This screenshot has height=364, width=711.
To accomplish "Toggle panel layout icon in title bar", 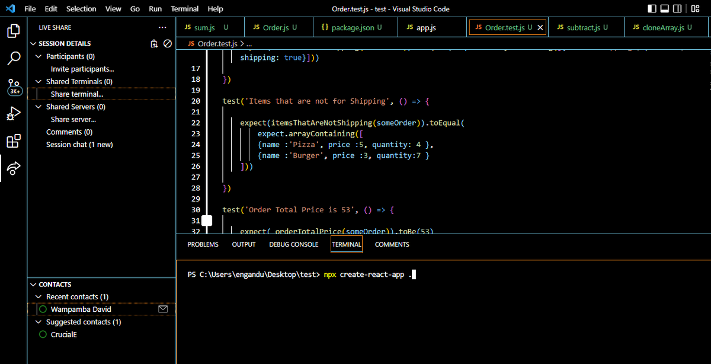I will click(x=665, y=9).
